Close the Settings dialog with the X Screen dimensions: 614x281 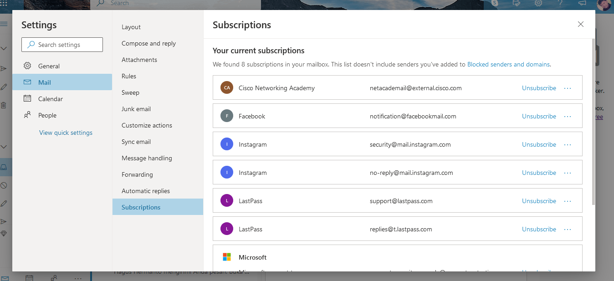point(581,24)
